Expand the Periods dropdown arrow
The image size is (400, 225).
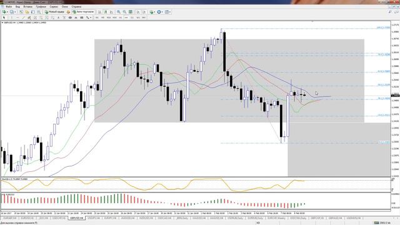coord(162,12)
